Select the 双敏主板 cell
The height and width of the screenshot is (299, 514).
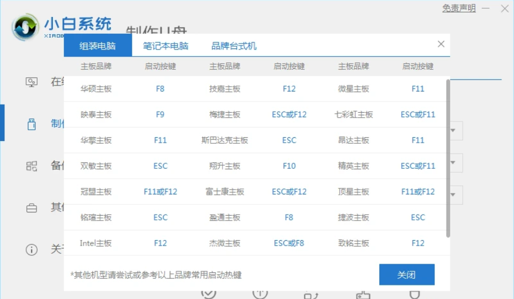(96, 166)
